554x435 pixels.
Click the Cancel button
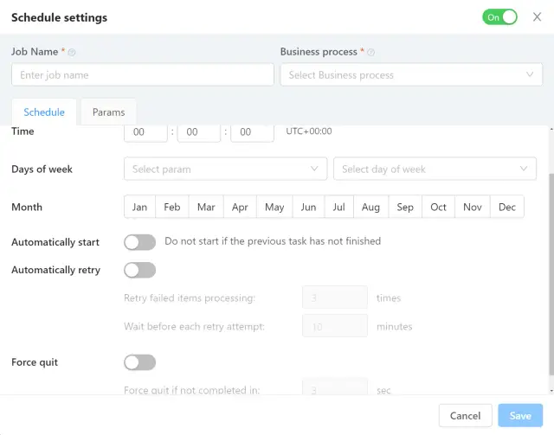tap(465, 416)
